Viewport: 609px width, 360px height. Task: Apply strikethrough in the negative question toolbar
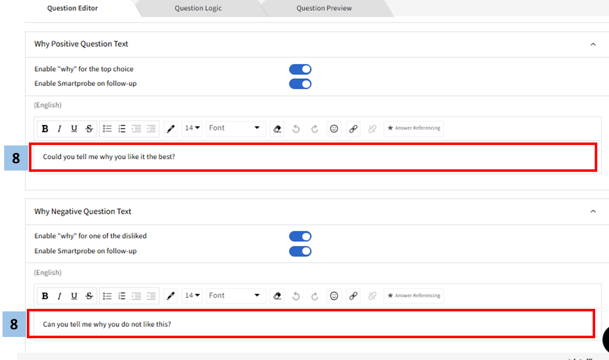tap(89, 296)
